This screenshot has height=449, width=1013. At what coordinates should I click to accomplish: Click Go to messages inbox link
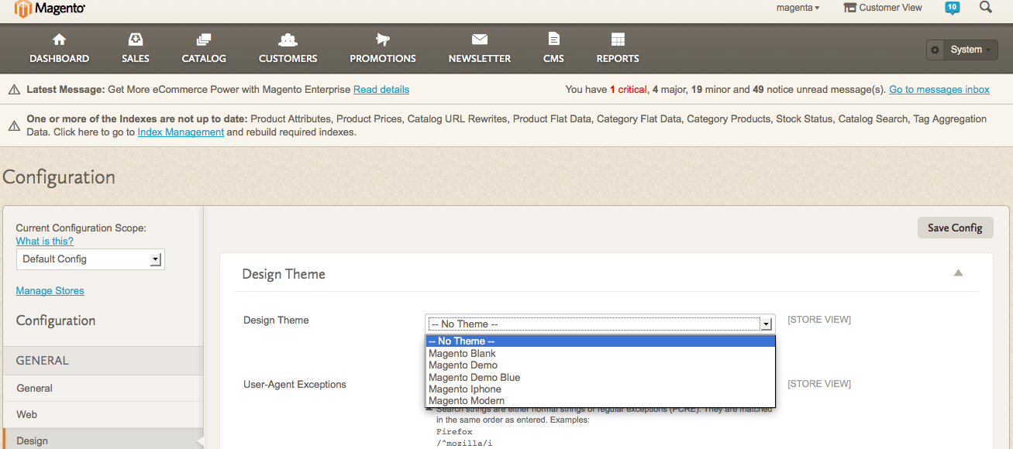pyautogui.click(x=939, y=90)
